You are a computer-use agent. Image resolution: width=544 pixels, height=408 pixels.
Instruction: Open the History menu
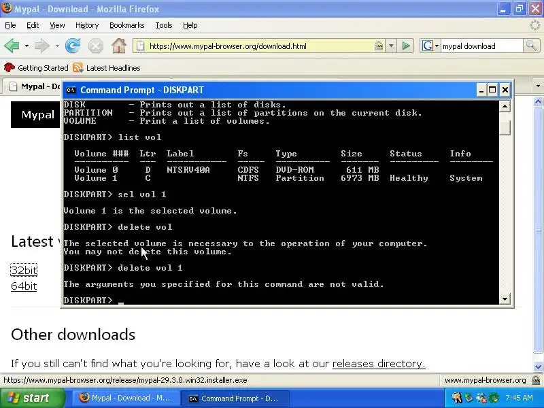click(x=87, y=25)
